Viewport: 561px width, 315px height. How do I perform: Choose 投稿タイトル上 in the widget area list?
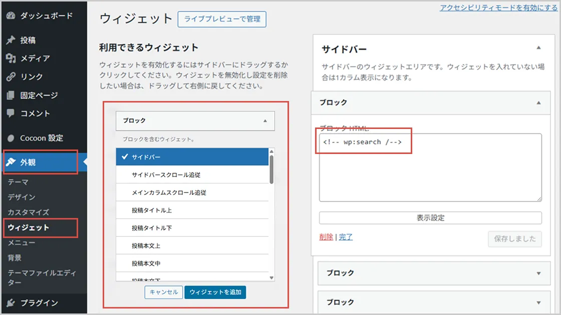193,210
